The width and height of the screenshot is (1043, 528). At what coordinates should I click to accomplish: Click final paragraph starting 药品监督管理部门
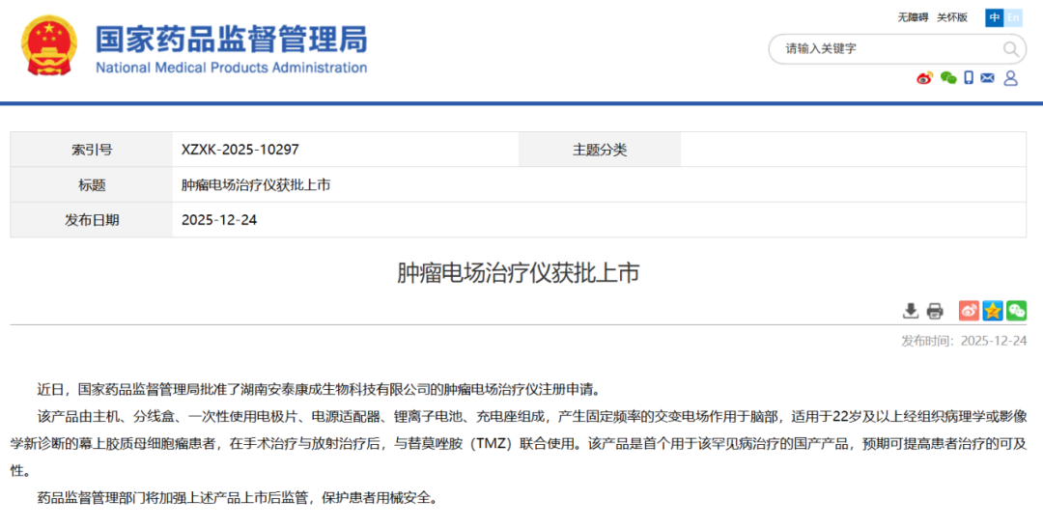pyautogui.click(x=238, y=497)
